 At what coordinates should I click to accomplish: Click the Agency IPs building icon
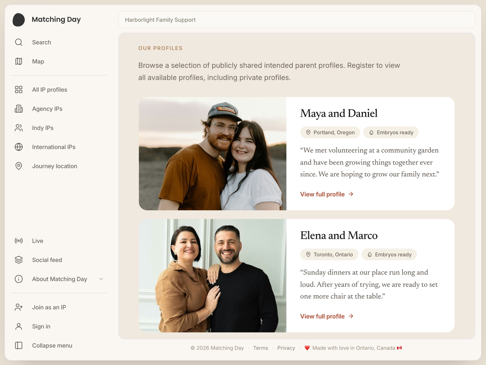(19, 109)
